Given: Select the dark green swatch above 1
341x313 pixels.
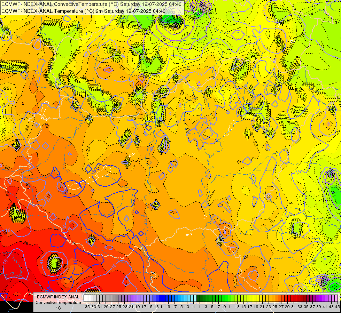Looking at the screenshot, I should click(198, 298).
